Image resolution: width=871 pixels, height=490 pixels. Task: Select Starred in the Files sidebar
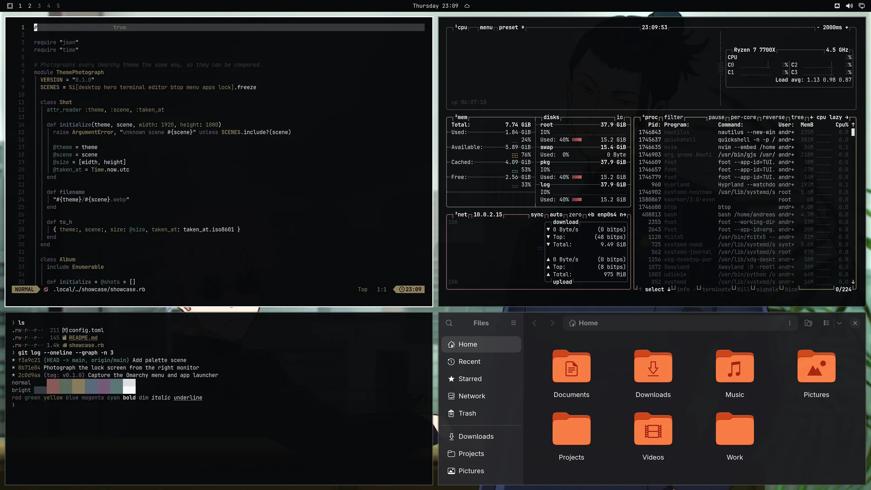481,379
